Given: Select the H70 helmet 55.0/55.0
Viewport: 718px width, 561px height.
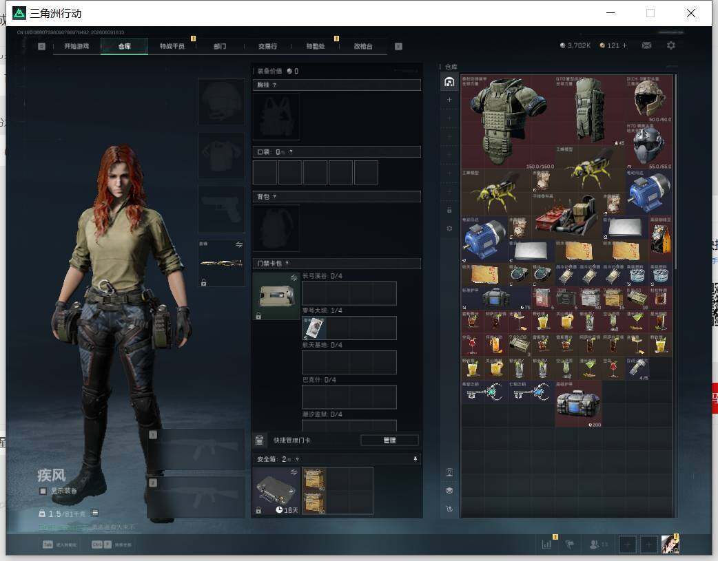Looking at the screenshot, I should coord(649,145).
